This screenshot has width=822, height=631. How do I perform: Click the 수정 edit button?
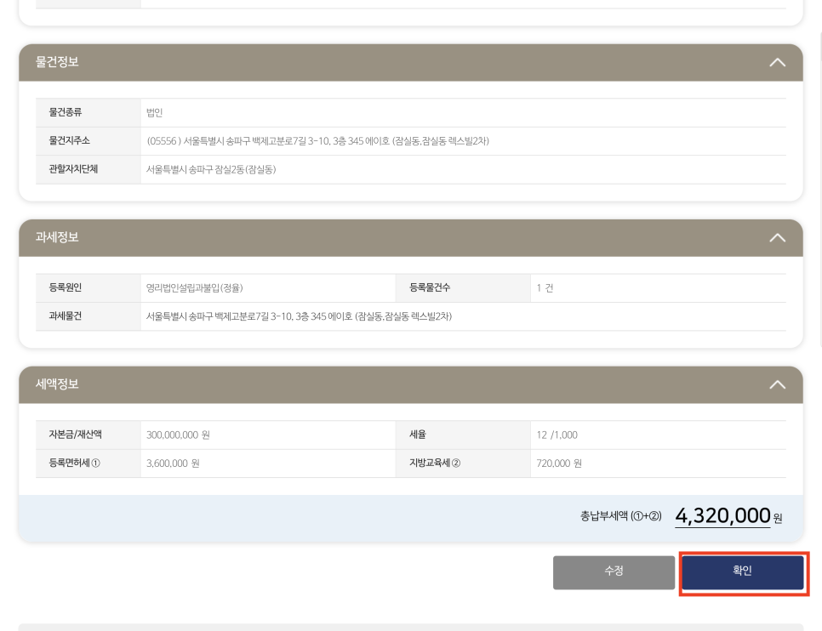coord(614,572)
